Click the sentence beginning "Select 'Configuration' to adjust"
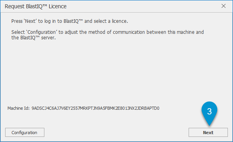The height and width of the screenshot is (142, 233). (x=108, y=35)
